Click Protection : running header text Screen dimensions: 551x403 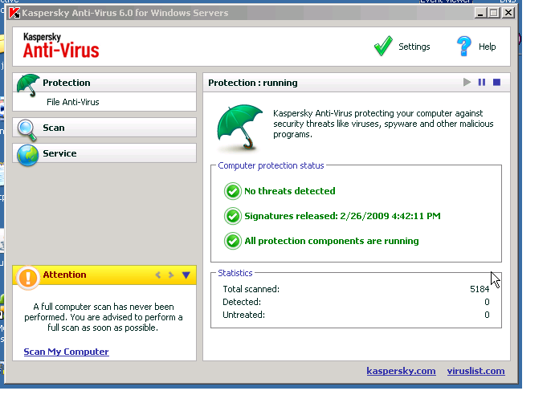pos(253,83)
